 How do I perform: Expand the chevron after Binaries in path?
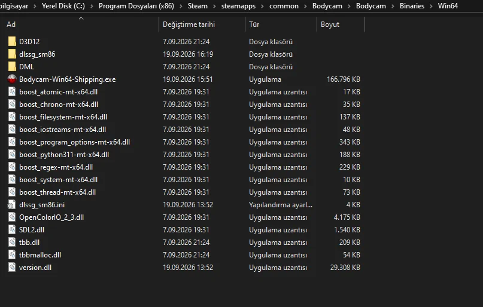click(432, 6)
